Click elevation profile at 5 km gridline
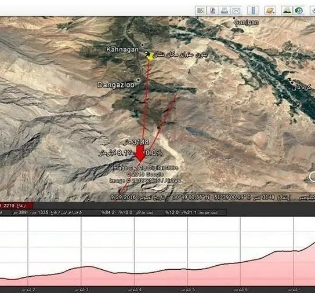Image resolution: width=315 pixels, height=293 pixels. coord(187,269)
